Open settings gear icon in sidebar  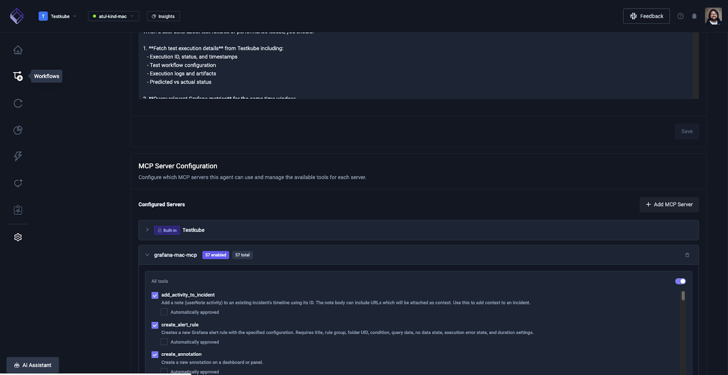[x=18, y=237]
